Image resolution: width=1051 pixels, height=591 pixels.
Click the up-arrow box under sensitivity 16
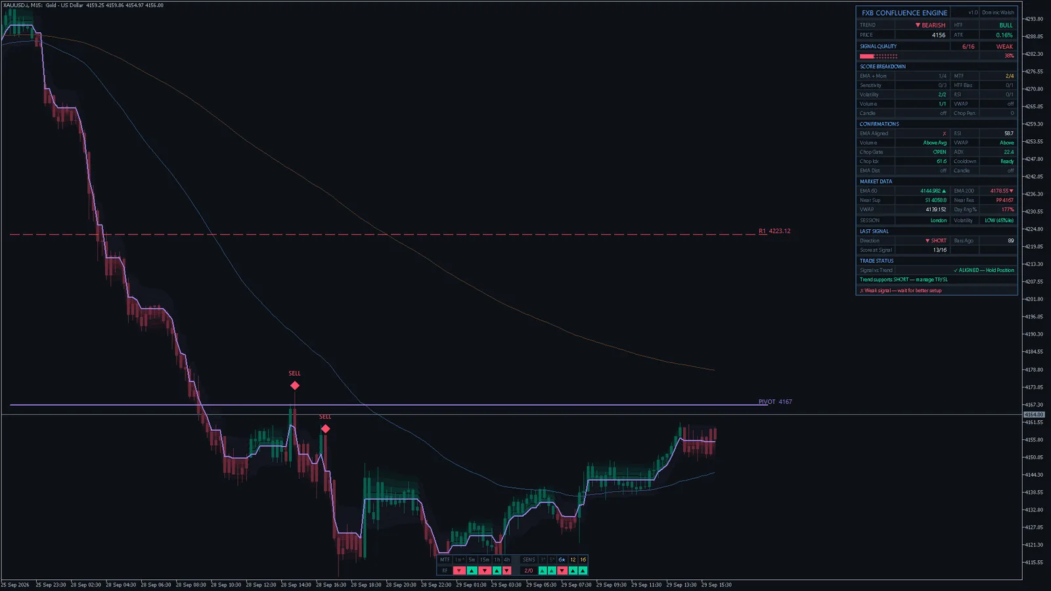coord(583,571)
